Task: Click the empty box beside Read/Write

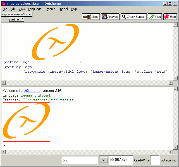Action: tap(155, 160)
